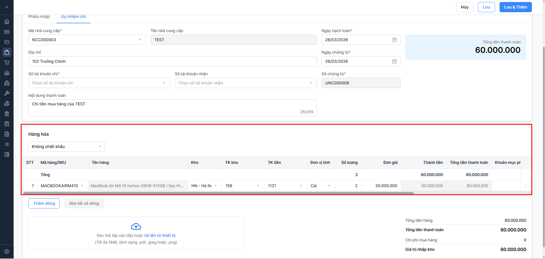Select the Ủy nhiệm chi tab
Screen dimensions: 545x259
pyautogui.click(x=73, y=16)
